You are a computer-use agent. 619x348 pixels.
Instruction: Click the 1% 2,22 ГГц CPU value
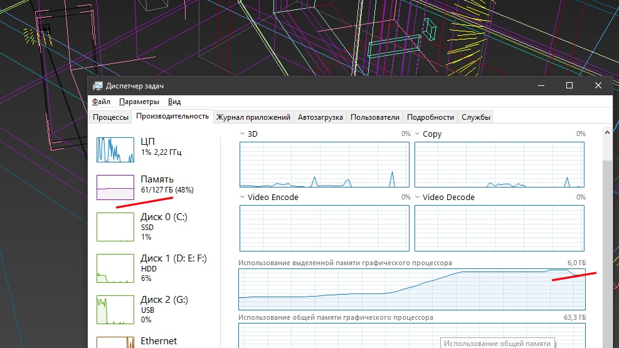click(x=161, y=152)
